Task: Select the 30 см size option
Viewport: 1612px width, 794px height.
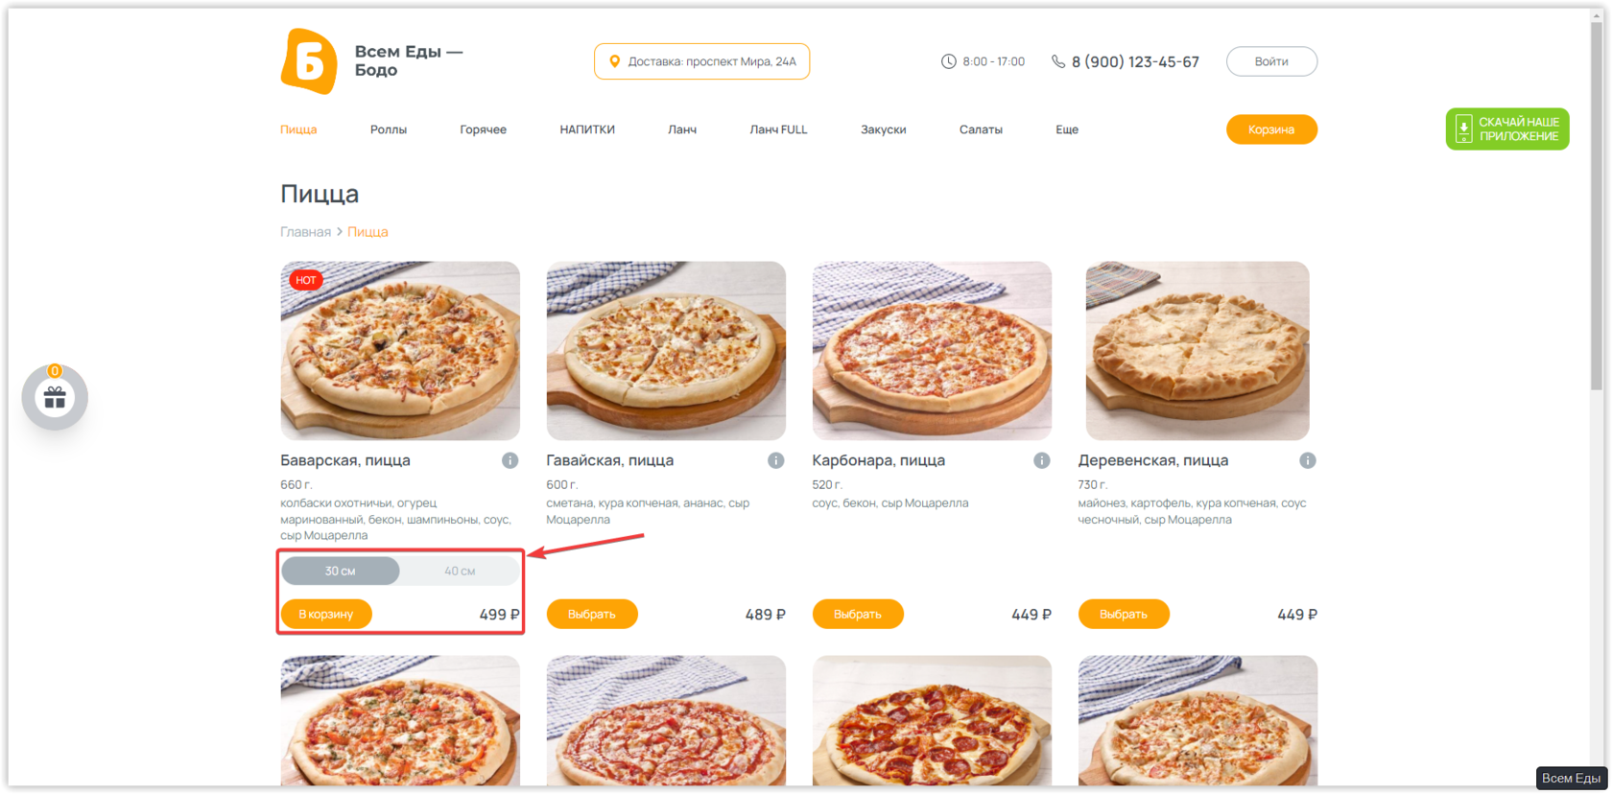Action: pyautogui.click(x=341, y=571)
